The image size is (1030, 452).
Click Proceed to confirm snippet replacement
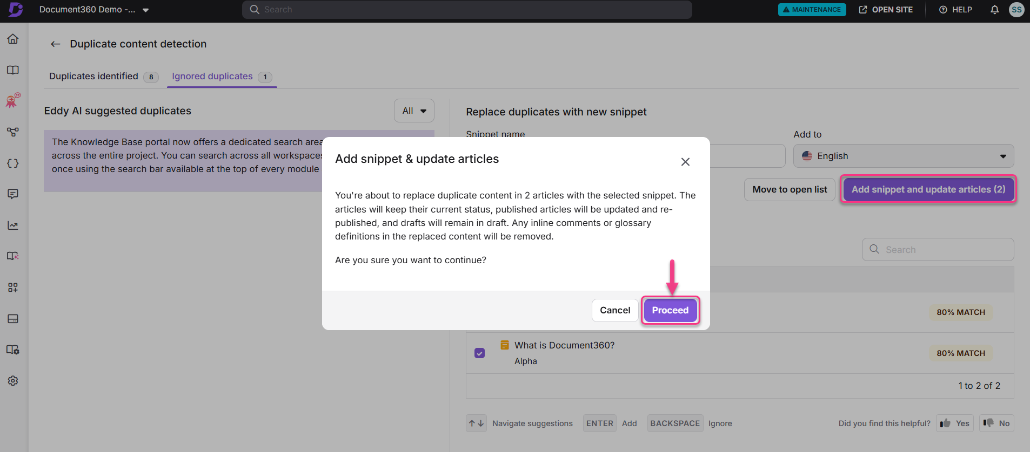pyautogui.click(x=670, y=310)
